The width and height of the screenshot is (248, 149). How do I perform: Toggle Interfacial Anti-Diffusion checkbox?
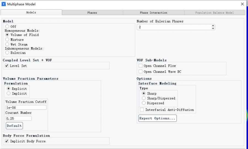point(142,110)
